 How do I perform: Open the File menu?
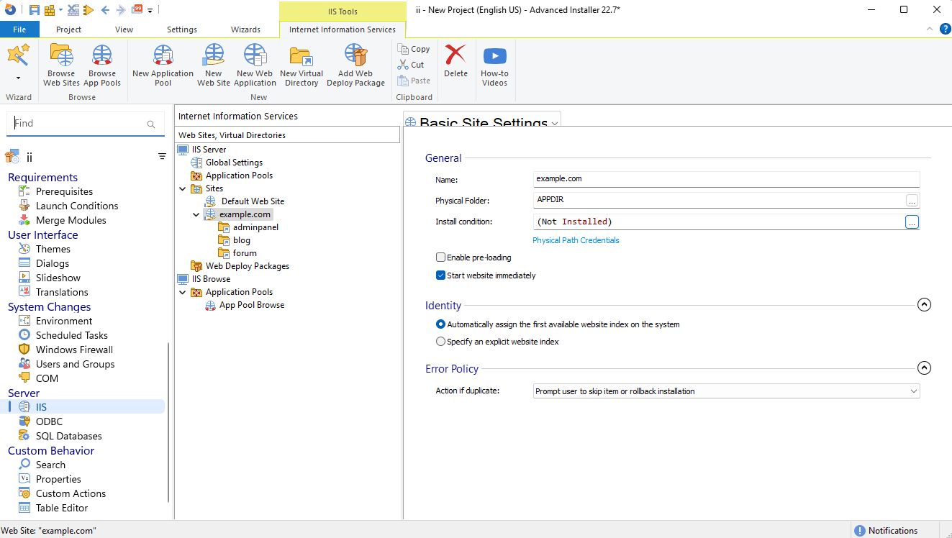pyautogui.click(x=19, y=29)
